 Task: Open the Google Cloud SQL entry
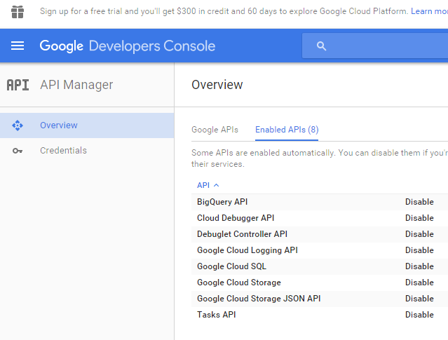231,266
